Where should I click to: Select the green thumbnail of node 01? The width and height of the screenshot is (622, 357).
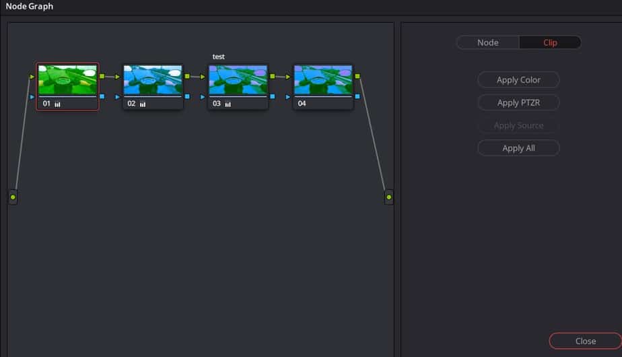coord(67,80)
